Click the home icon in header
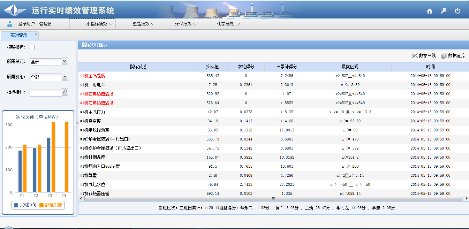 (430, 11)
